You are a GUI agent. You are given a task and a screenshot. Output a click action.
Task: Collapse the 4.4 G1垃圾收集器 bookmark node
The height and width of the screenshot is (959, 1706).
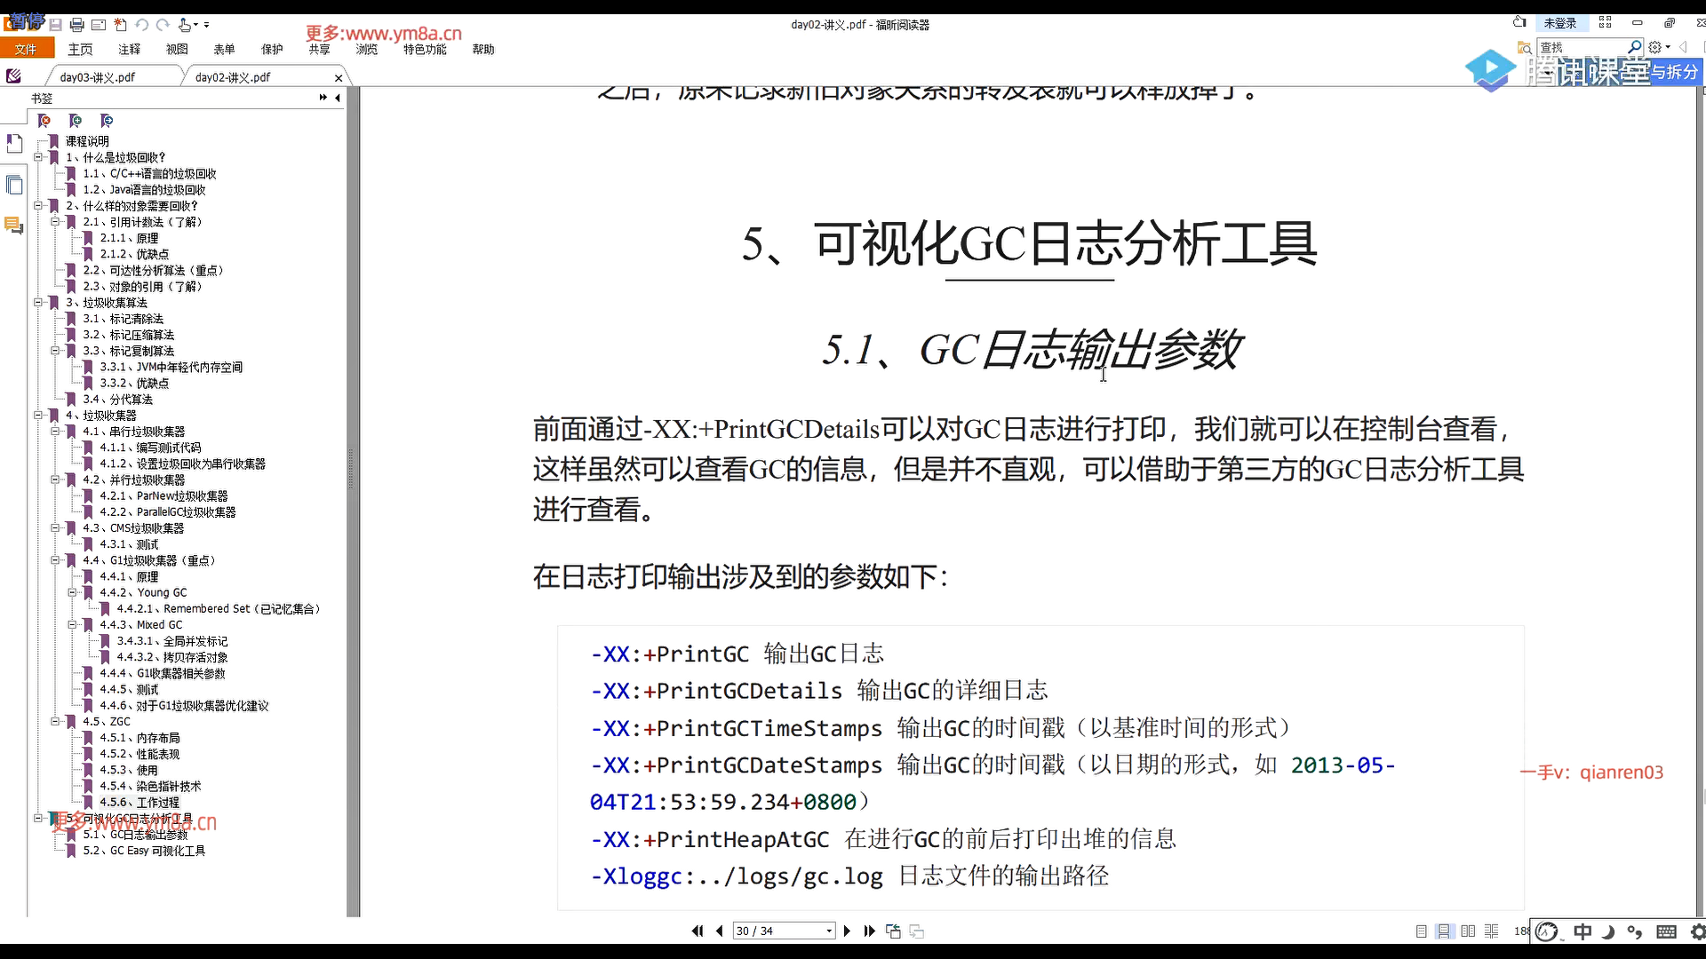pyautogui.click(x=55, y=560)
